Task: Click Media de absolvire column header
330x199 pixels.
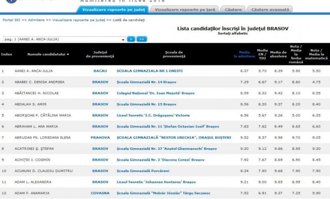Action: [278, 54]
